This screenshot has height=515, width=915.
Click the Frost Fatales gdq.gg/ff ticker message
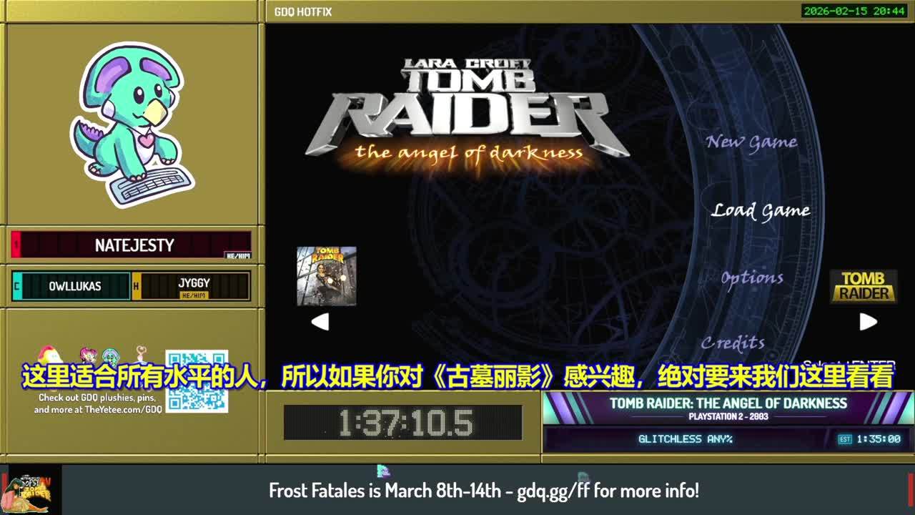[484, 491]
